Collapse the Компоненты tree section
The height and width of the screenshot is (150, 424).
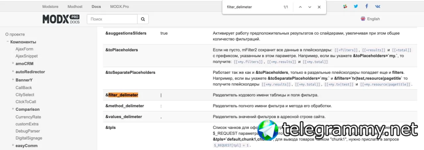coord(8,42)
